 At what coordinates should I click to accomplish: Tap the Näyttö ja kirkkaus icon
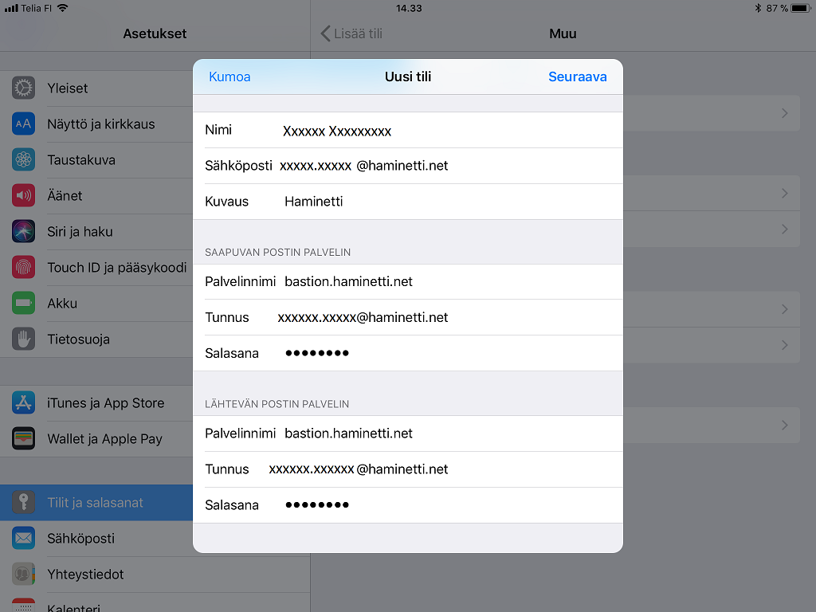click(x=23, y=124)
